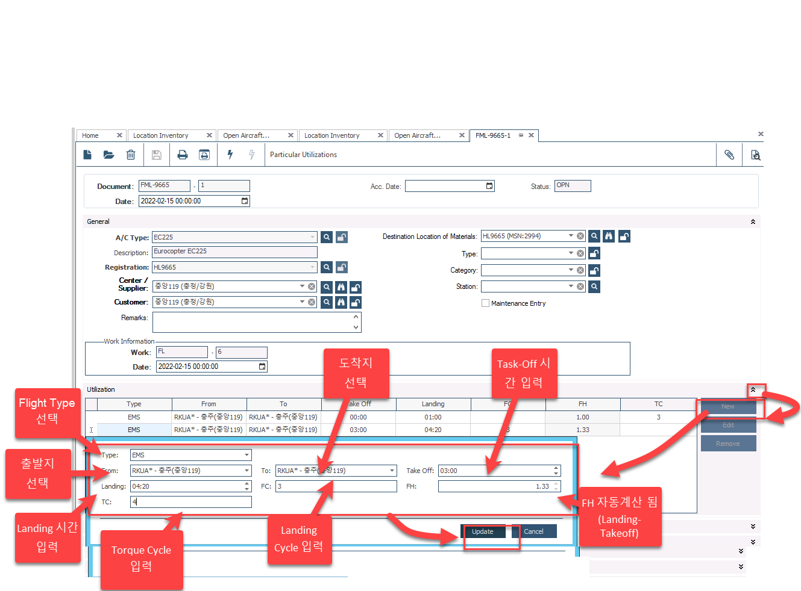Switch to the Home tab
This screenshot has width=801, height=591.
tap(90, 135)
